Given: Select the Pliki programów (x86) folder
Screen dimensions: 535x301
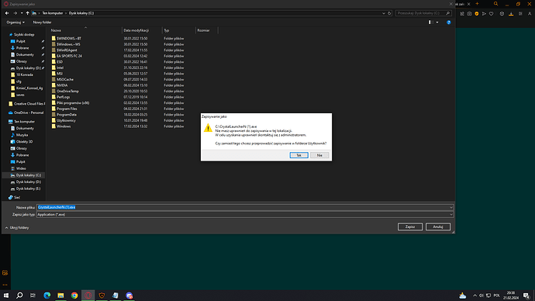Looking at the screenshot, I should pos(73,102).
